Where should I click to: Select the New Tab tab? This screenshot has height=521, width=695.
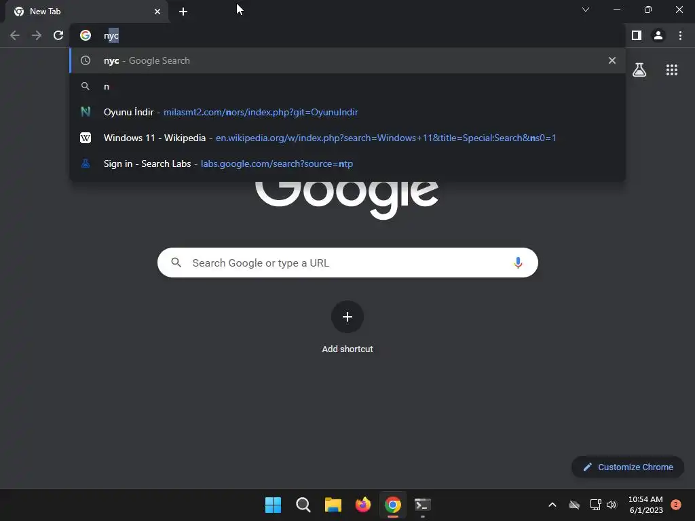tap(86, 12)
